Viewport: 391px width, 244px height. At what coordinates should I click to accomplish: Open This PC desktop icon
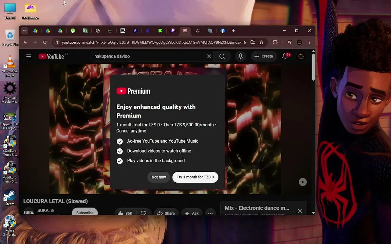tap(10, 11)
